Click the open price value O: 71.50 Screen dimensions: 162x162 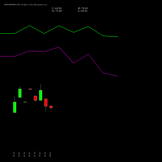57,11
